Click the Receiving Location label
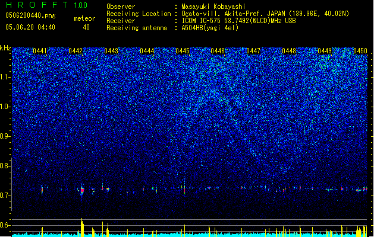The image size is (374, 237). (x=139, y=14)
